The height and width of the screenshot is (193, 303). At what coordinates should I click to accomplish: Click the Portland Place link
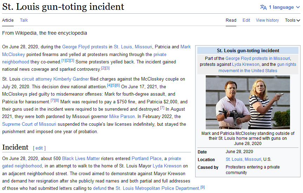click(x=146, y=158)
